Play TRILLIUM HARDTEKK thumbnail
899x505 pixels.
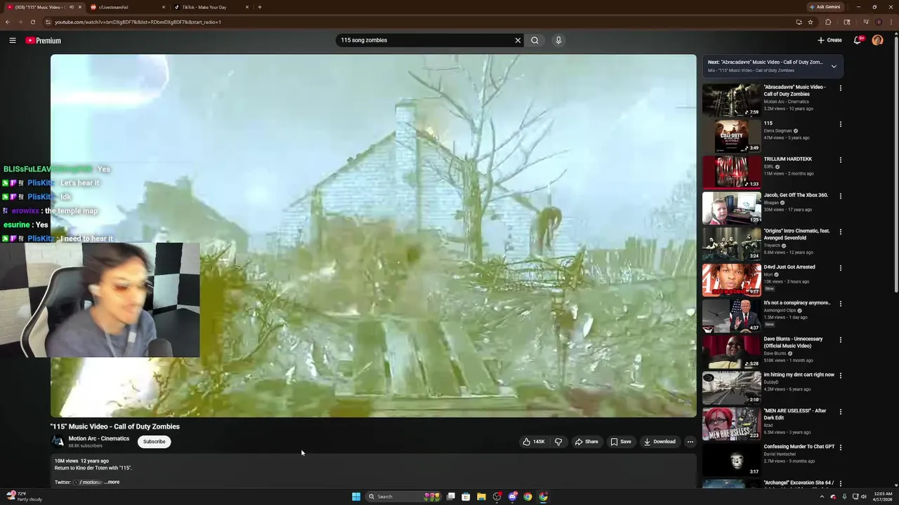(731, 172)
